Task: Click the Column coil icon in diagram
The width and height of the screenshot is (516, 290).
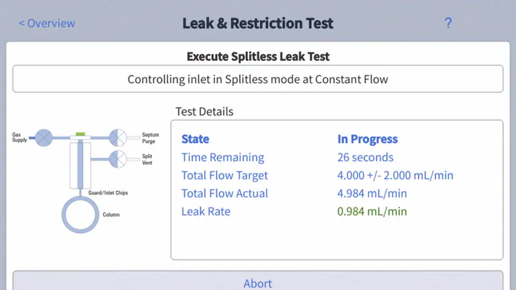Action: [80, 215]
